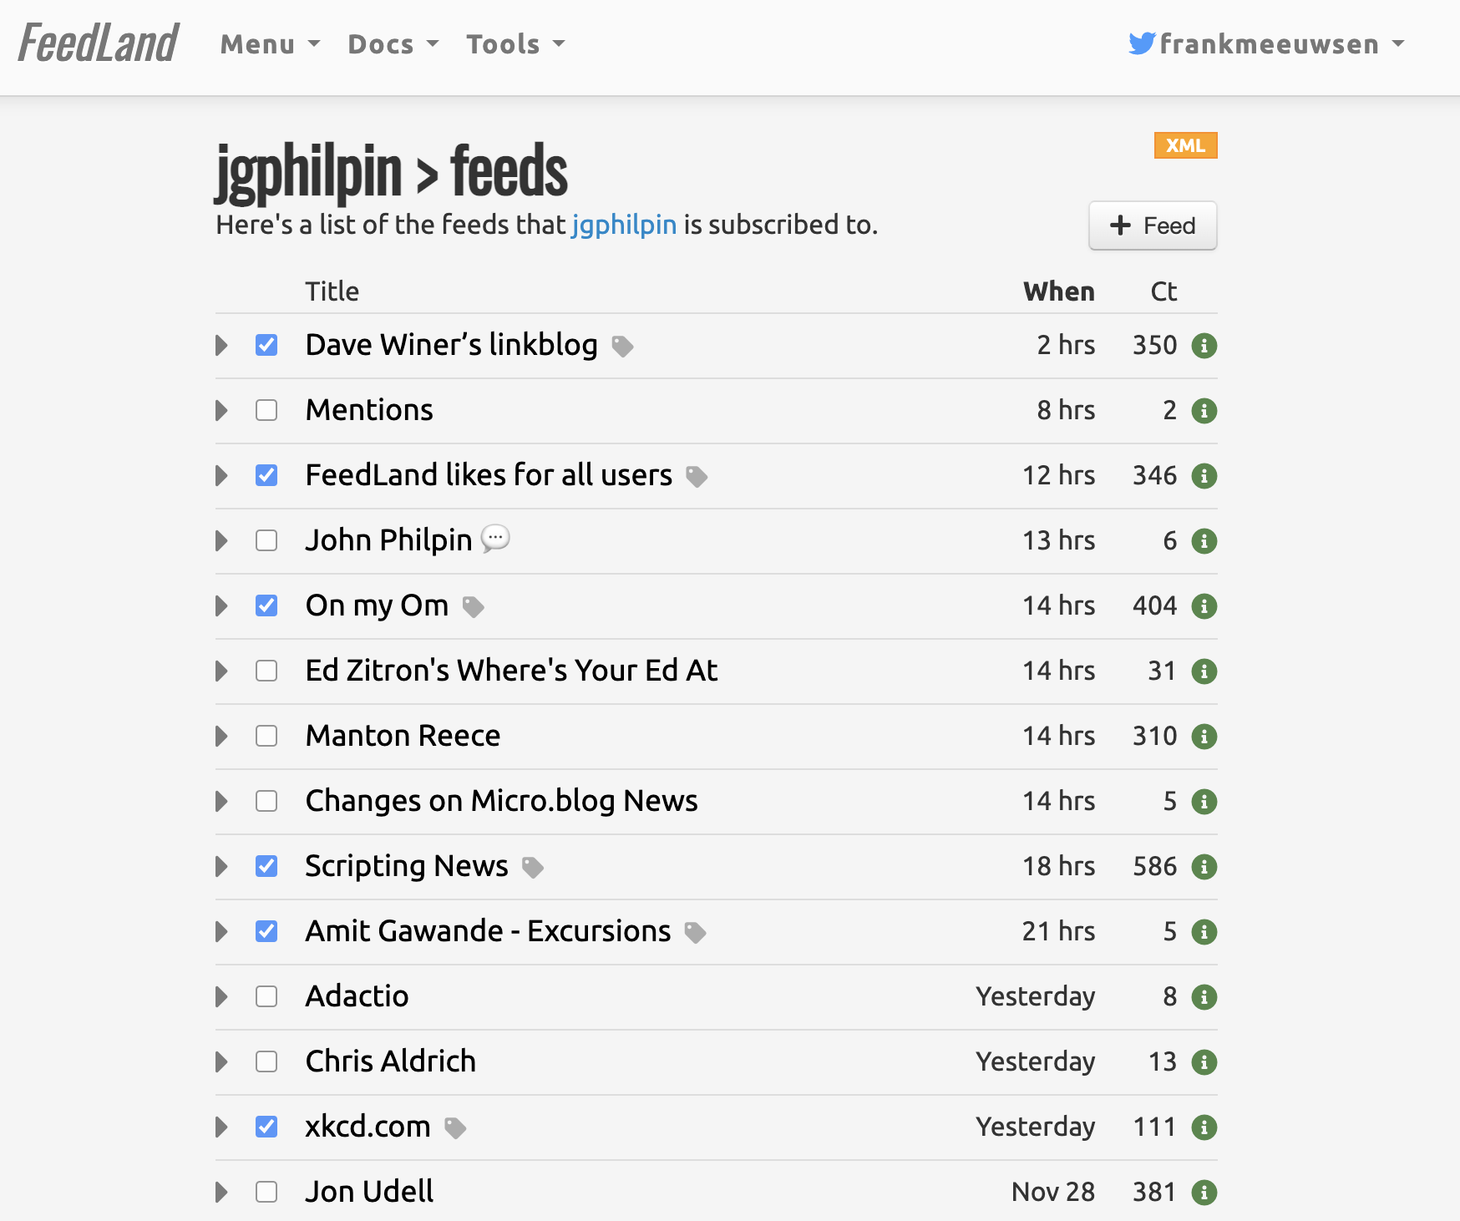This screenshot has width=1460, height=1221.
Task: Open the Tools dropdown menu
Action: click(x=515, y=44)
